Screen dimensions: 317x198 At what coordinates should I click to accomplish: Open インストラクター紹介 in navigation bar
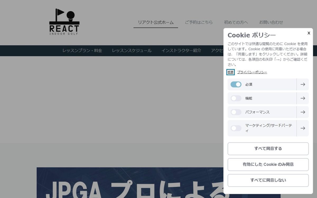[181, 51]
